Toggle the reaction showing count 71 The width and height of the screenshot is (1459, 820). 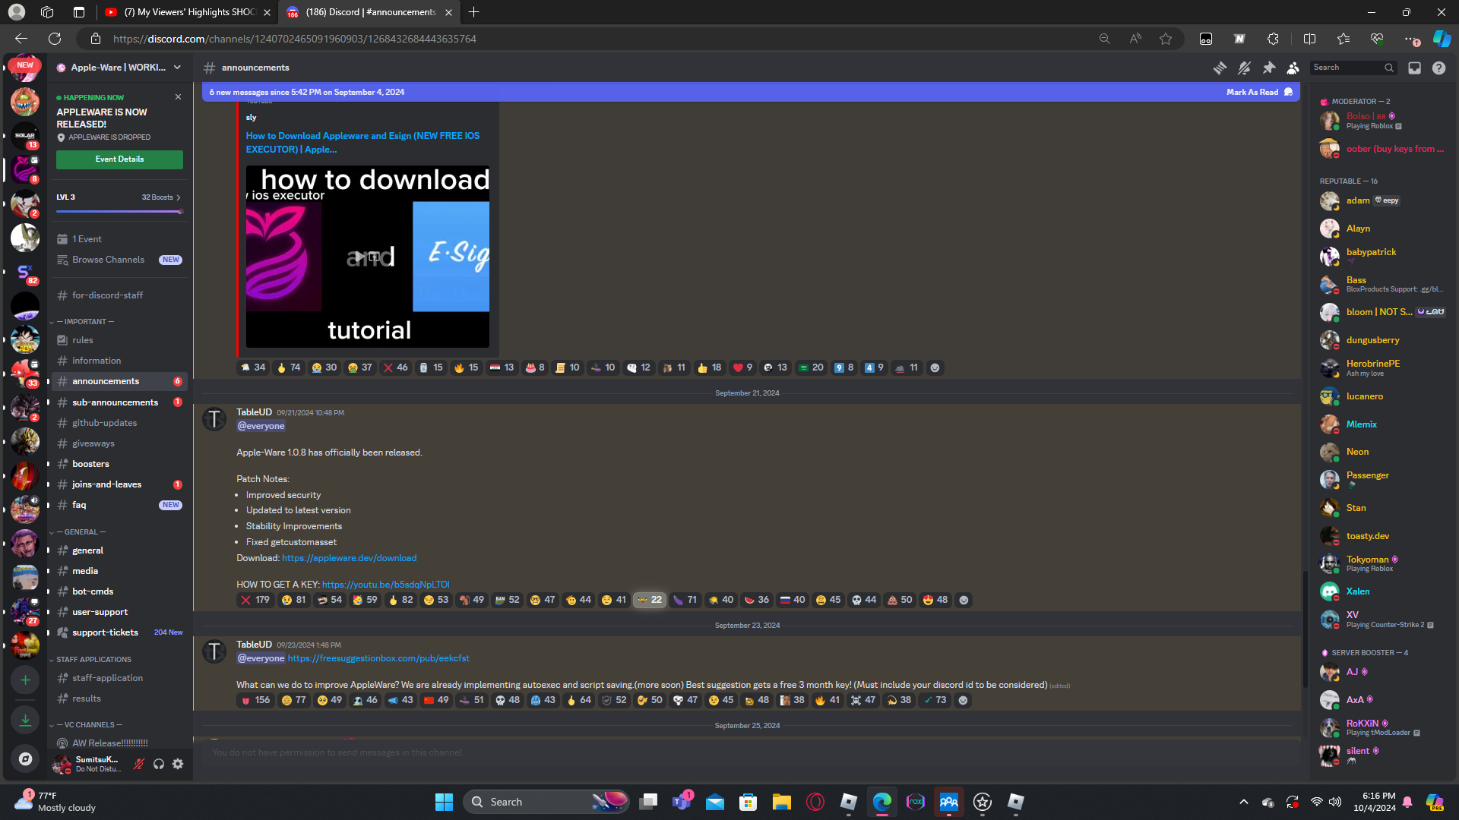click(x=685, y=600)
